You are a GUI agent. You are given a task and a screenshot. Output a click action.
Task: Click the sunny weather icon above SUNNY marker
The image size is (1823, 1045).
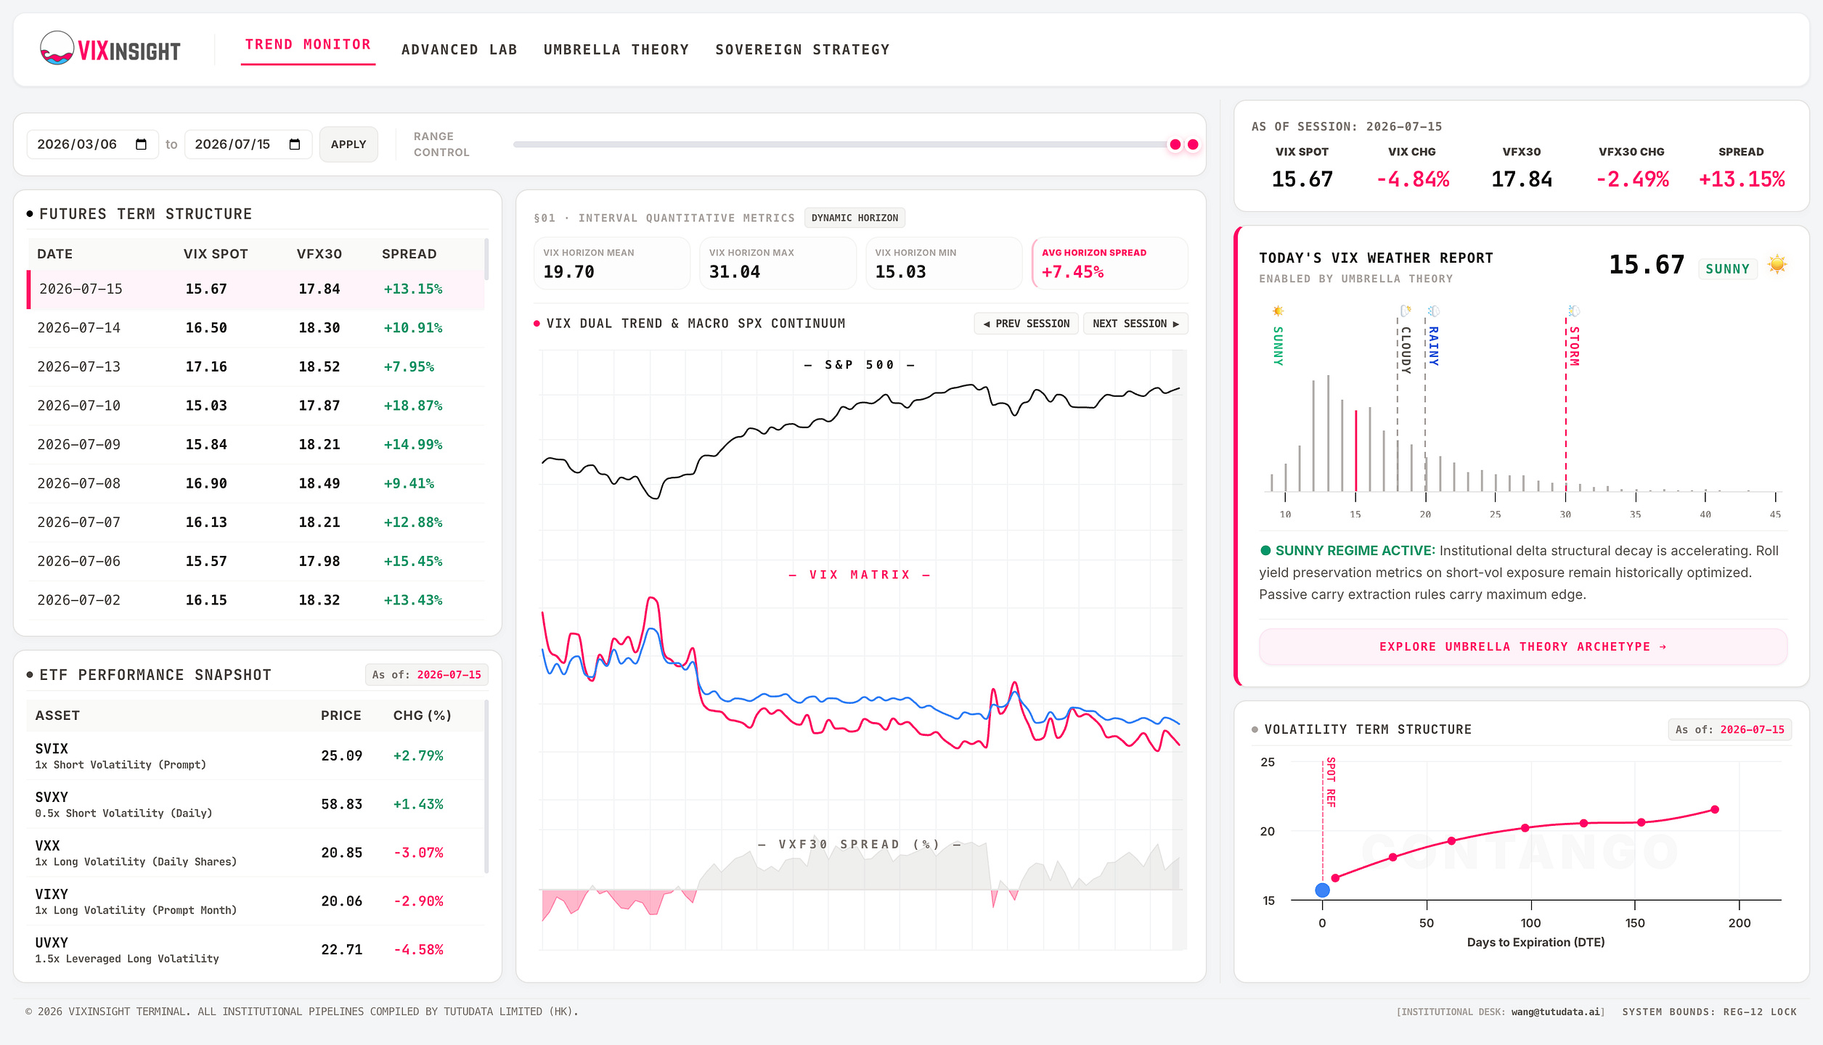[1278, 311]
